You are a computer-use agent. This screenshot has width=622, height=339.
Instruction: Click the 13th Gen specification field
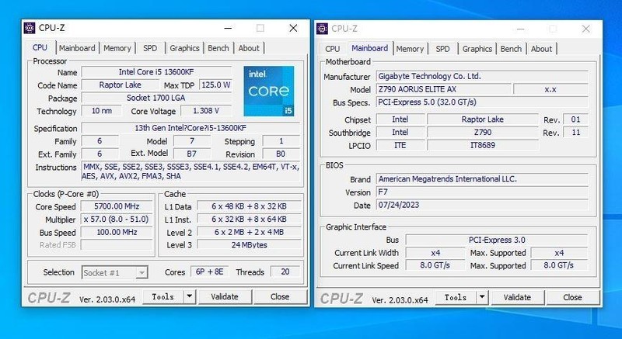pos(190,128)
